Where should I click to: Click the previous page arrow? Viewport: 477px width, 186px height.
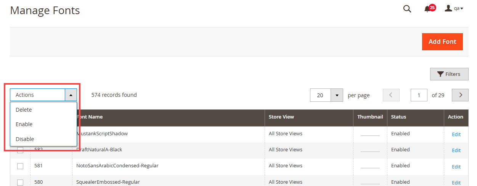pos(391,95)
